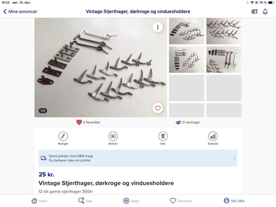This screenshot has height=207, width=276.
Task: Tap the eye icon next to 0 visninger
Action: tap(178, 122)
